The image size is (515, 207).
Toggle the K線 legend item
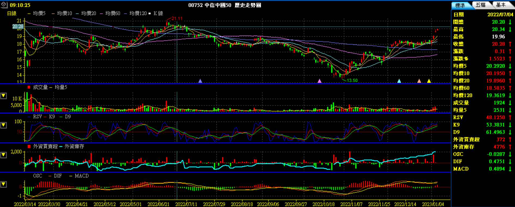coord(156,13)
